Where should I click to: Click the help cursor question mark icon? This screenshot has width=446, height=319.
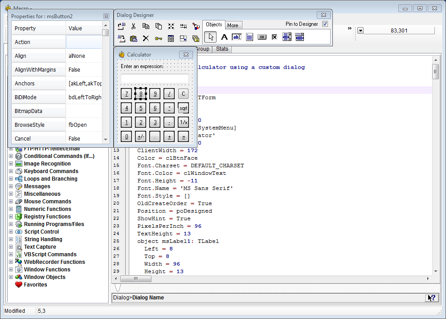click(432, 298)
